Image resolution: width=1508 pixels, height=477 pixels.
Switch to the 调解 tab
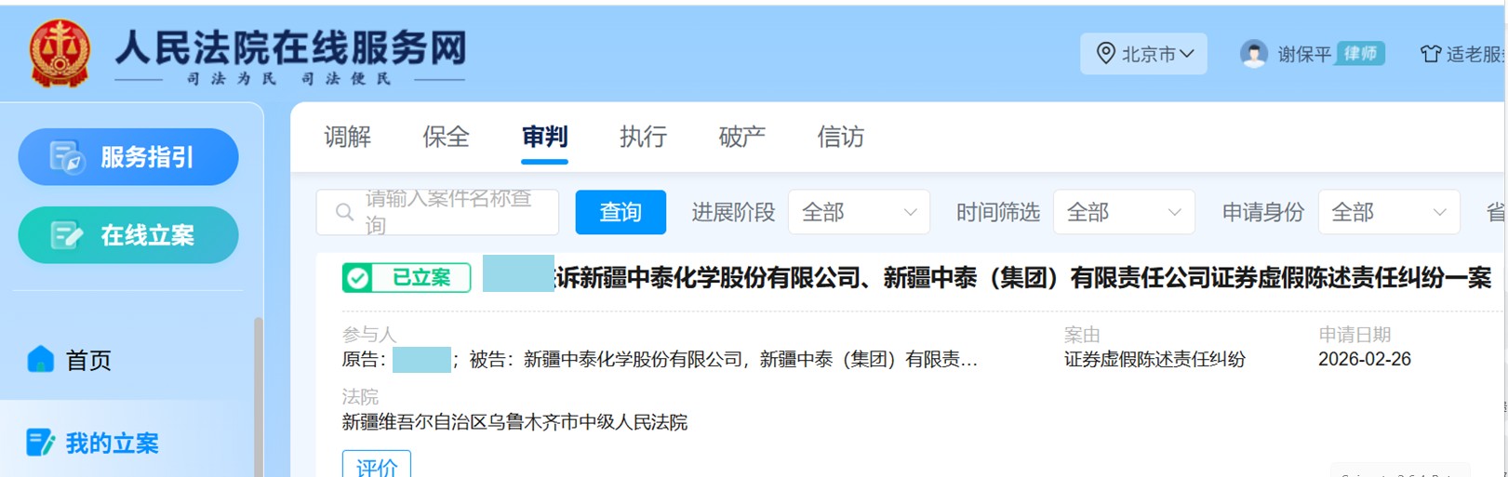(347, 137)
